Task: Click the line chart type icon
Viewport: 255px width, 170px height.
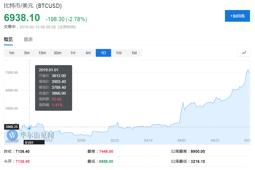Action: (244, 53)
